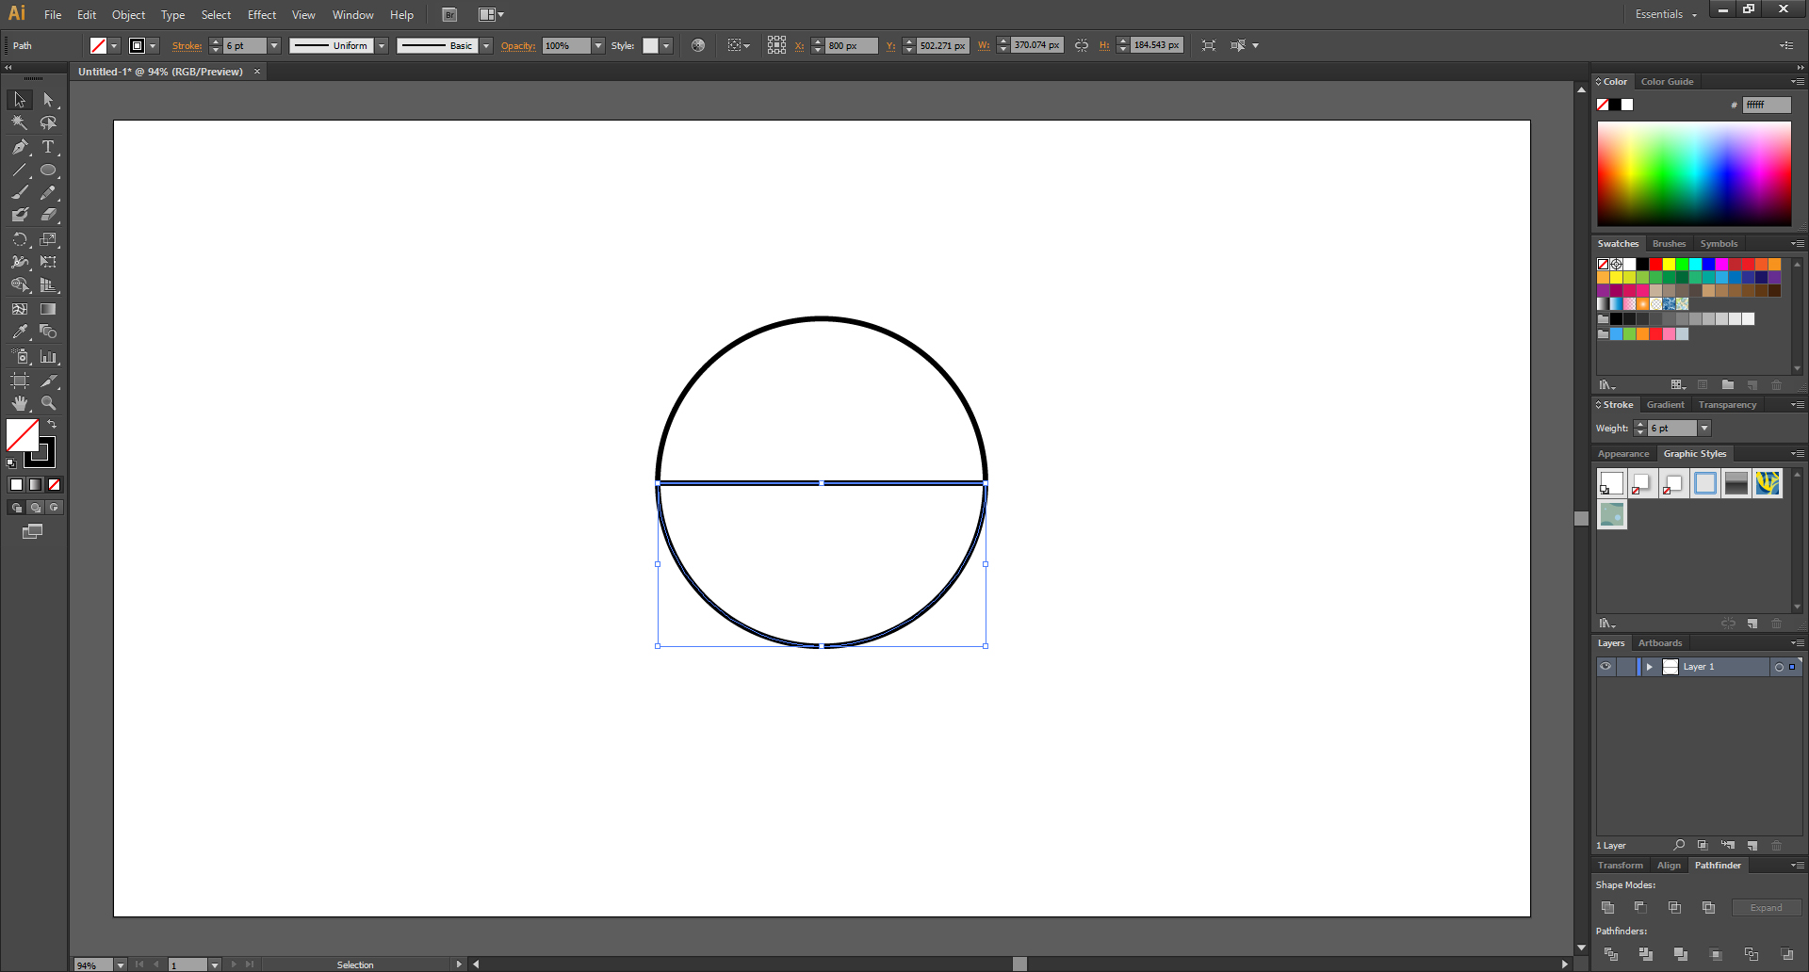The height and width of the screenshot is (972, 1809).
Task: Open the Essentials workspace switcher
Action: 1666,14
